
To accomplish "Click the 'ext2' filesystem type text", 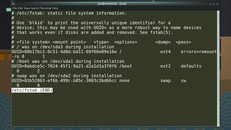I will (165, 66).
